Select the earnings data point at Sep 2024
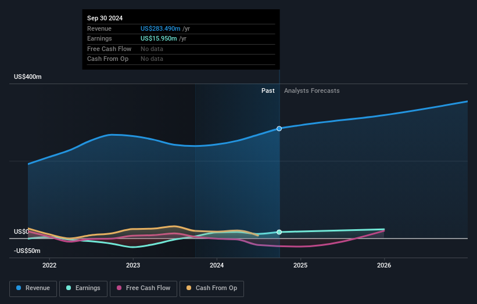 279,232
